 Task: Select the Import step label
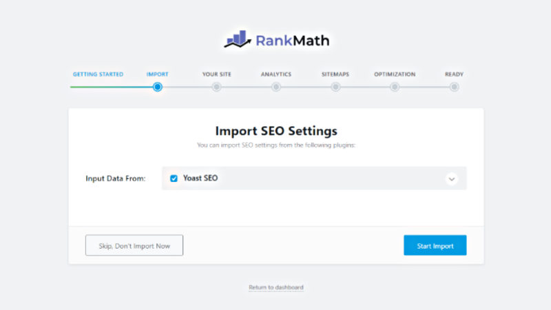[x=158, y=74]
